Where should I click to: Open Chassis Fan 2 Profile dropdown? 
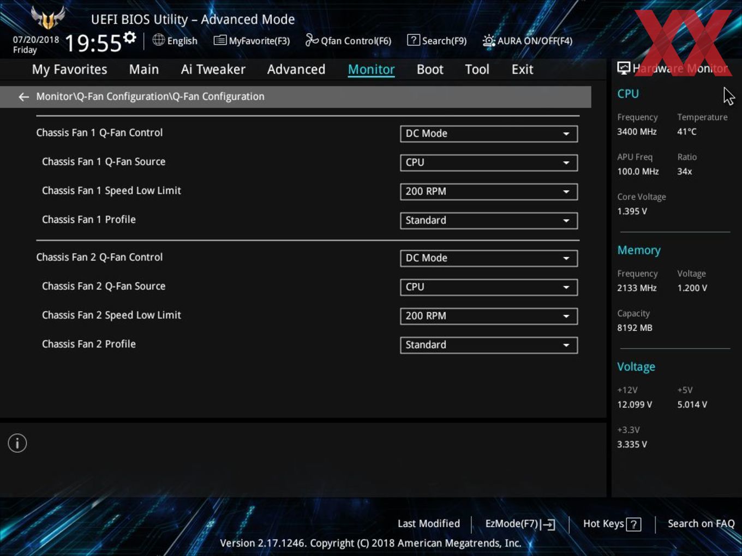(x=489, y=345)
